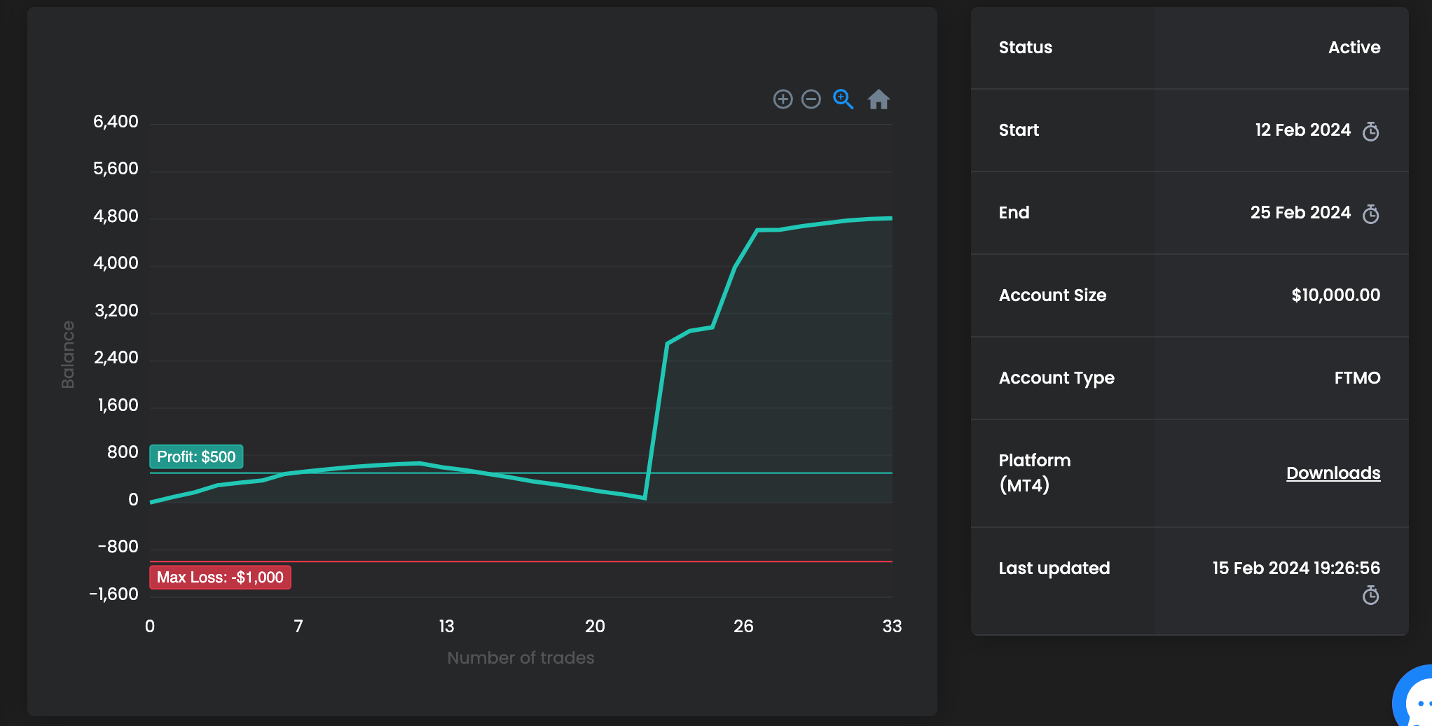Click the Number of trades axis title

(x=521, y=658)
